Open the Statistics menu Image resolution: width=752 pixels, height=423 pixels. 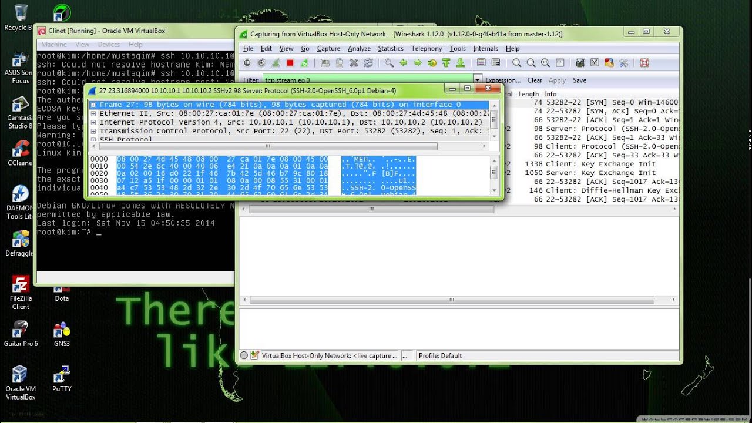(391, 49)
